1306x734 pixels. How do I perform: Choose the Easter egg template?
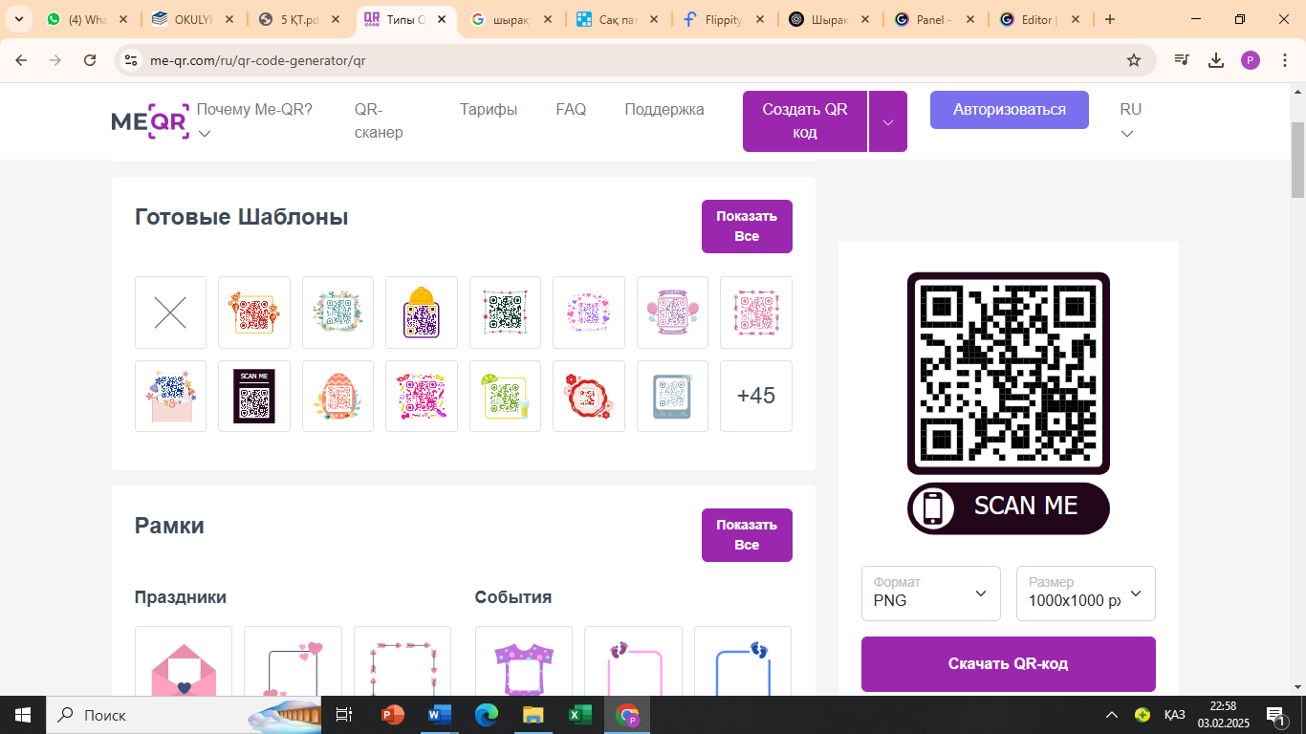tap(337, 396)
